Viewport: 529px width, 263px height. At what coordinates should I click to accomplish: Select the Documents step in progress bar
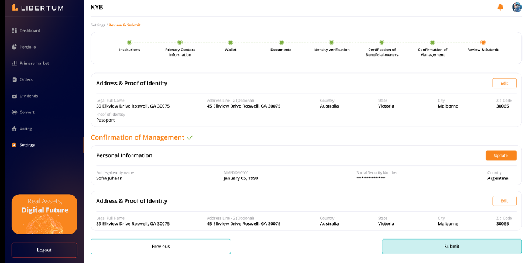(281, 43)
